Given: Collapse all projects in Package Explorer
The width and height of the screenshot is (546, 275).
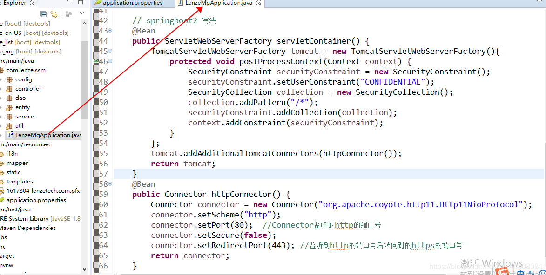Looking at the screenshot, I should point(42,14).
